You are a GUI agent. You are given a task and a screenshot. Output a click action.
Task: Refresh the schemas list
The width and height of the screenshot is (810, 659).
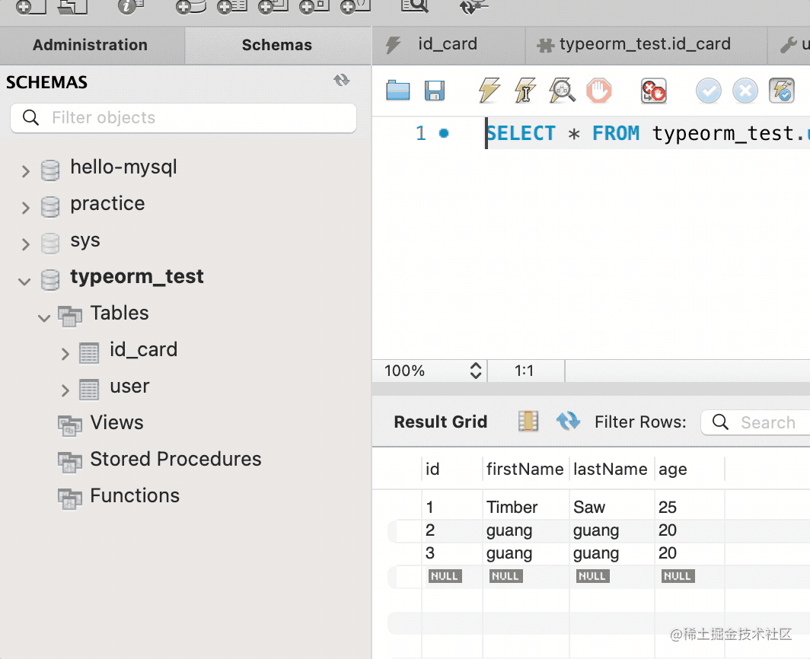[x=342, y=81]
